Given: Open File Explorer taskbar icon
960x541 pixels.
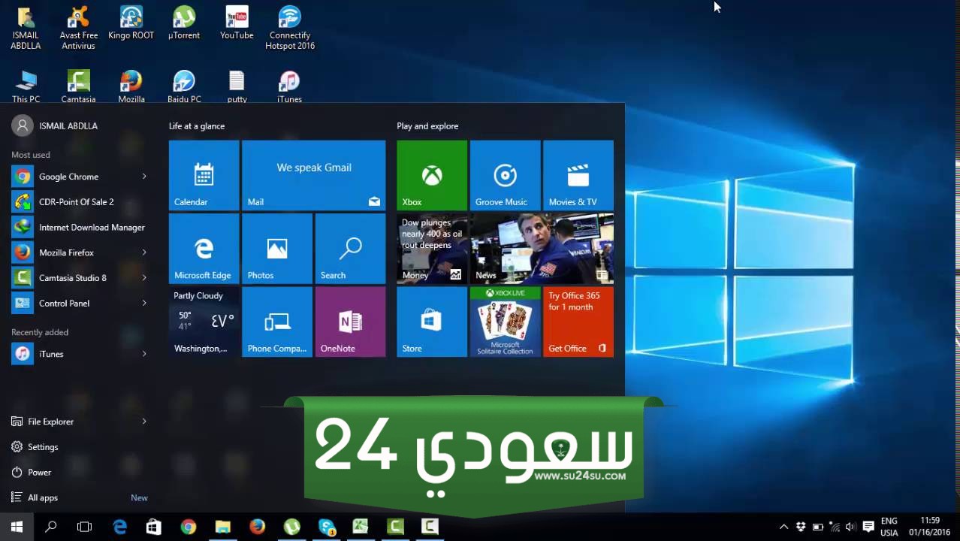Looking at the screenshot, I should click(x=223, y=527).
